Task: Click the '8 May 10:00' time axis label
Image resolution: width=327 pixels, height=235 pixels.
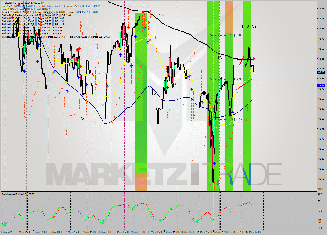Action: 105,232
